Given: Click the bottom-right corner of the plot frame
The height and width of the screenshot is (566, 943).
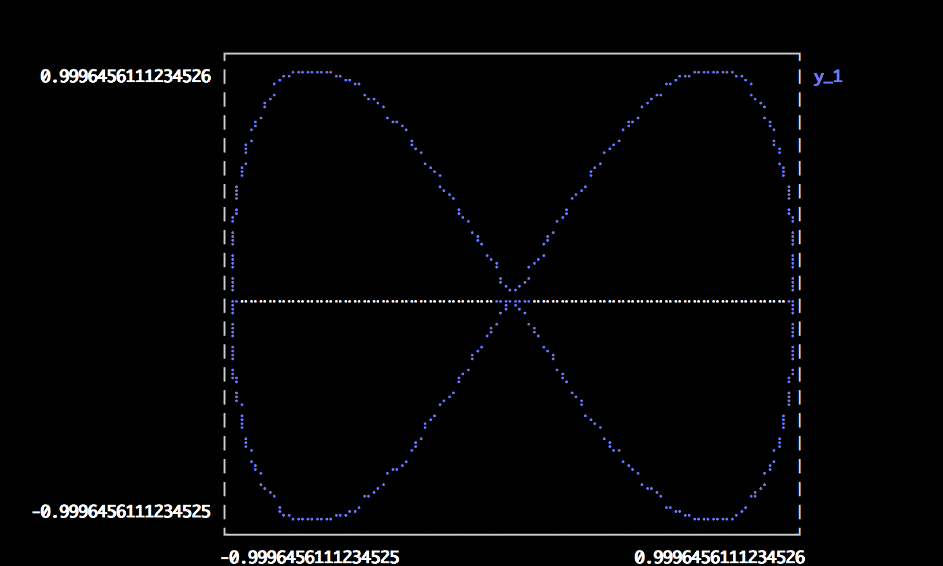Looking at the screenshot, I should [800, 534].
